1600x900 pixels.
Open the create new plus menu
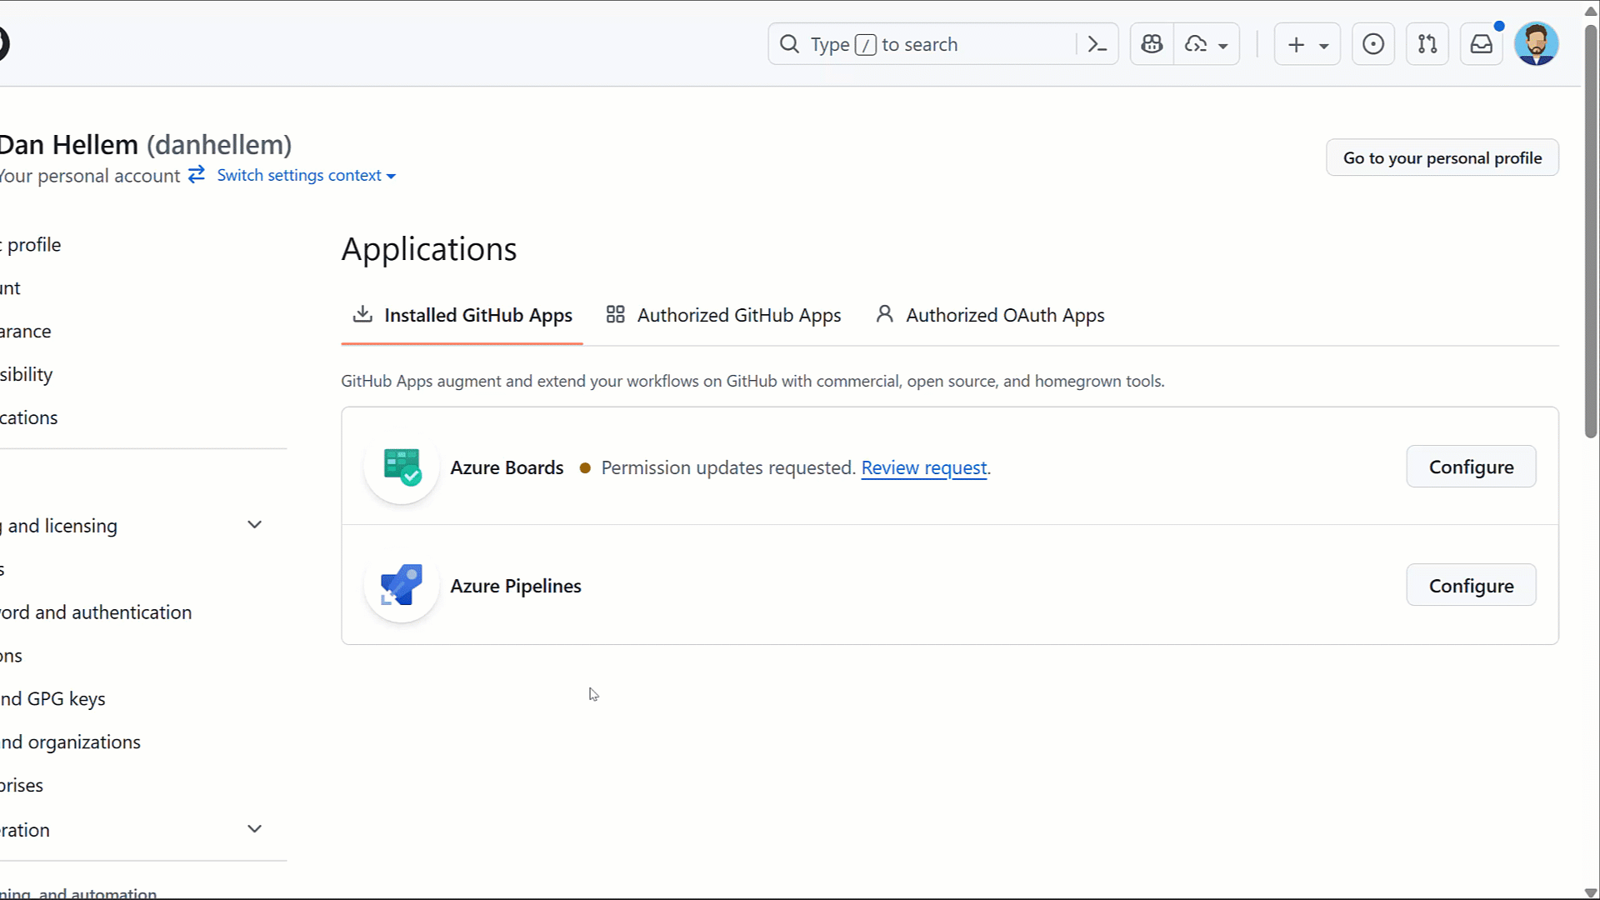pyautogui.click(x=1307, y=44)
